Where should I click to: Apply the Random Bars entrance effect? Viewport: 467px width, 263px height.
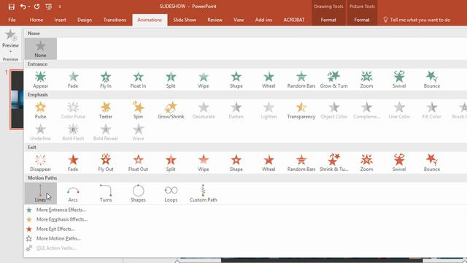[x=301, y=80]
